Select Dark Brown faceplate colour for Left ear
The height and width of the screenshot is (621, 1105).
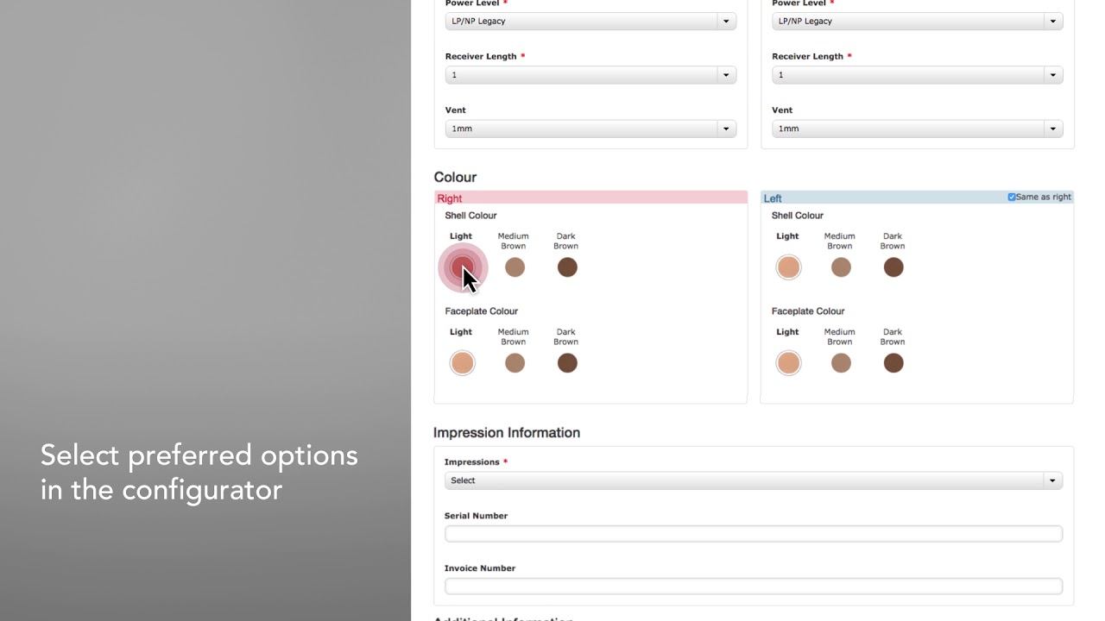pyautogui.click(x=893, y=363)
